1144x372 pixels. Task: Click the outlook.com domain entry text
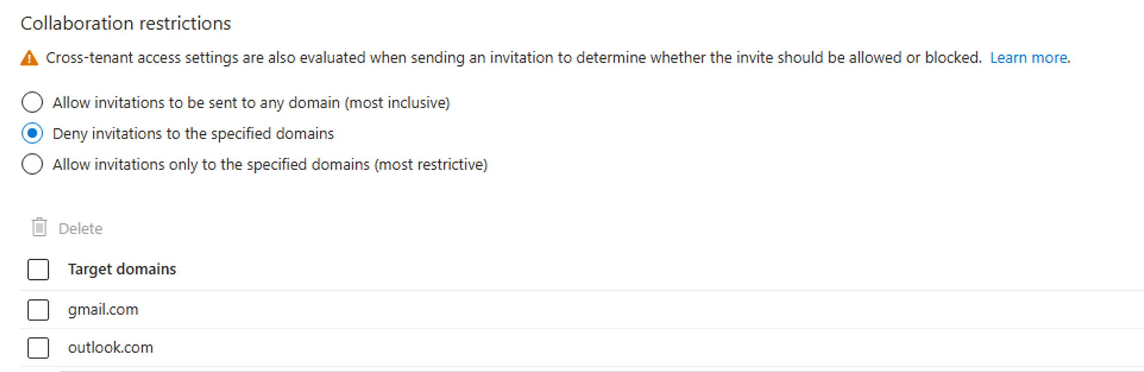coord(111,348)
